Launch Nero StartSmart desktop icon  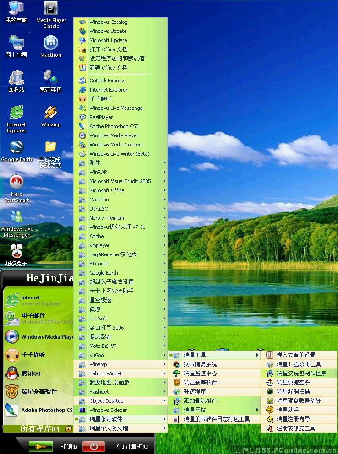[16, 189]
